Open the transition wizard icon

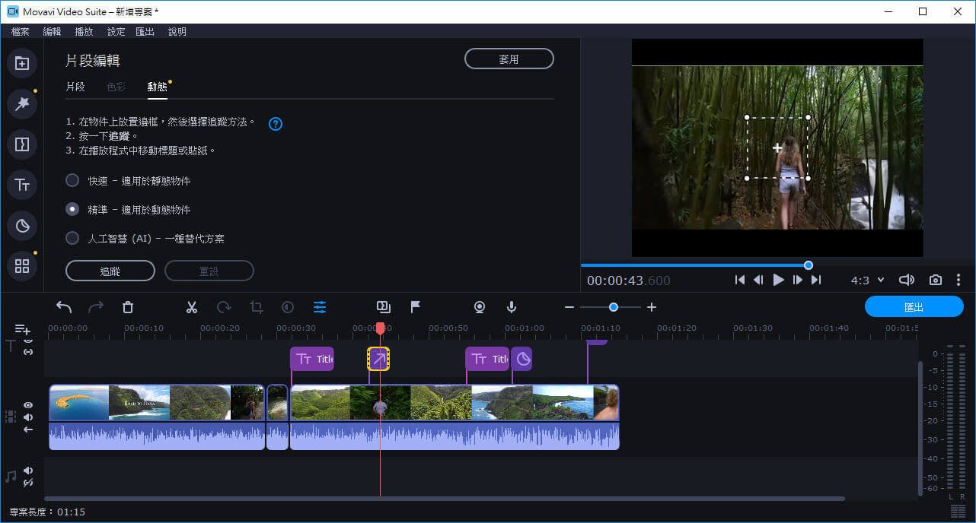(384, 307)
